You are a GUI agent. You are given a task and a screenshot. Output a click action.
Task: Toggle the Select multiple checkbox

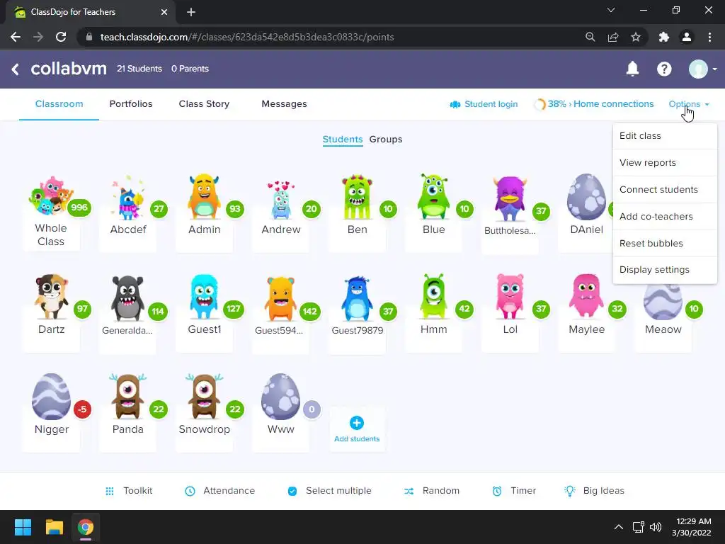pyautogui.click(x=292, y=491)
